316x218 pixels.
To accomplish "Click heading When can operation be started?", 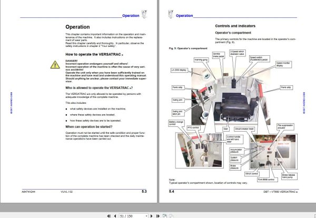I will (x=88, y=127).
